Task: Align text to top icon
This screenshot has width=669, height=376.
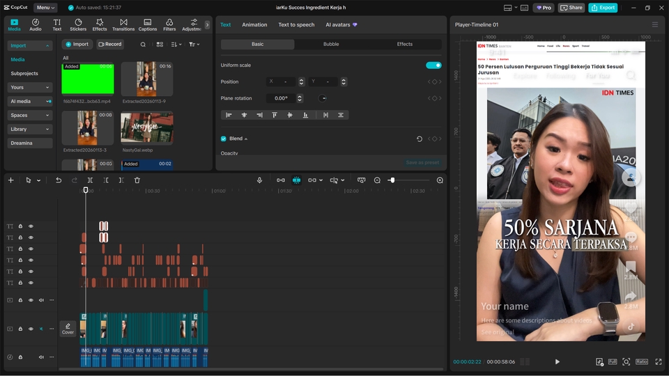Action: [275, 115]
